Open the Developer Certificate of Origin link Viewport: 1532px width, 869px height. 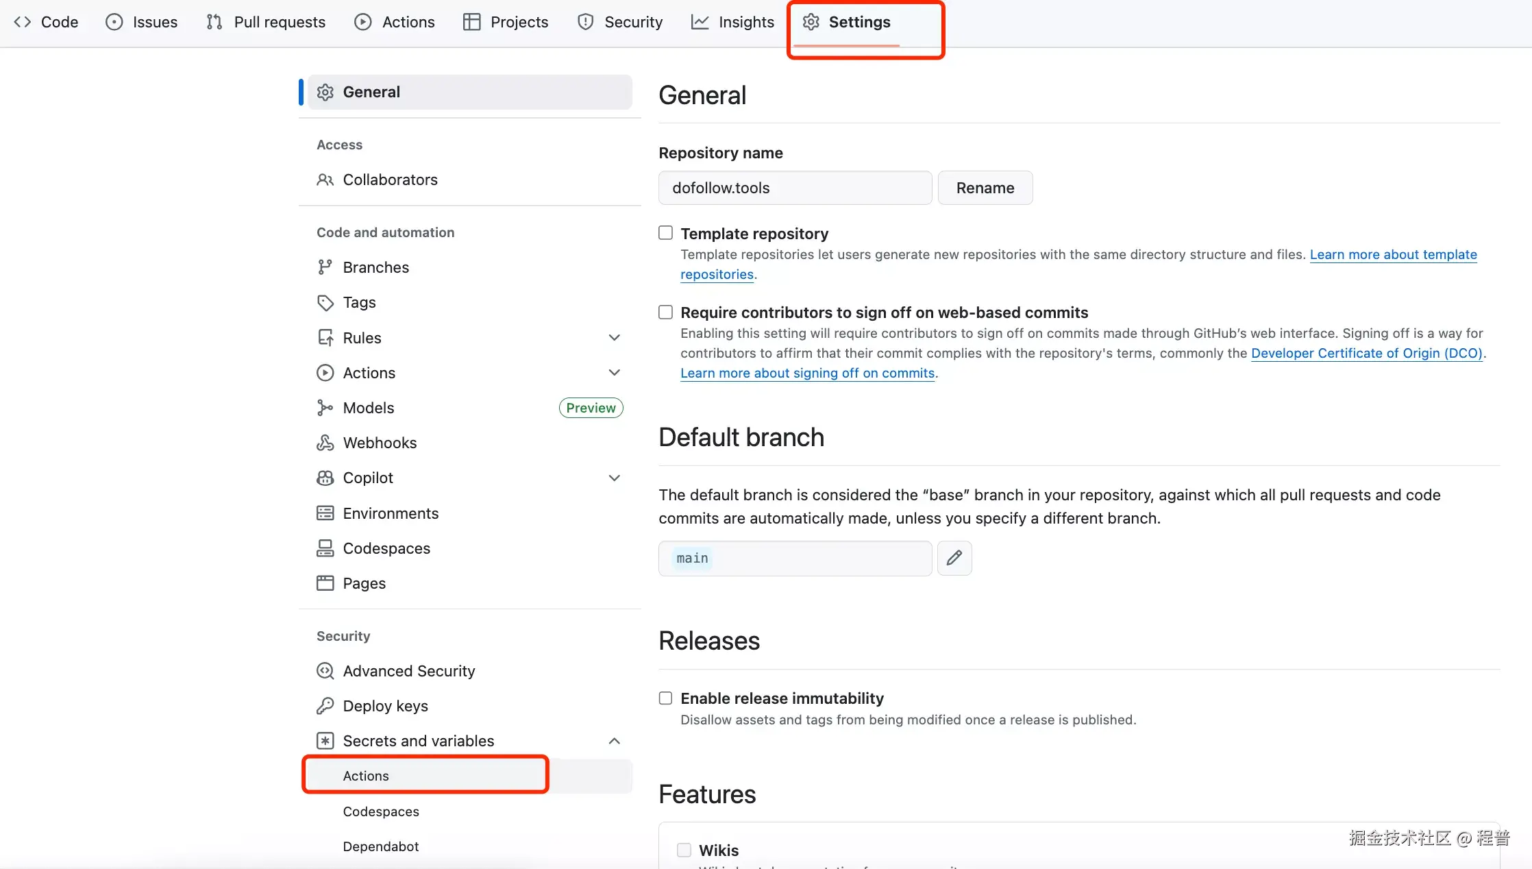tap(1368, 353)
